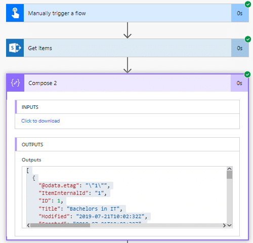Viewport: 253px width, 243px height.
Task: Click the green success checkmark on Compose 2
Action: click(247, 74)
